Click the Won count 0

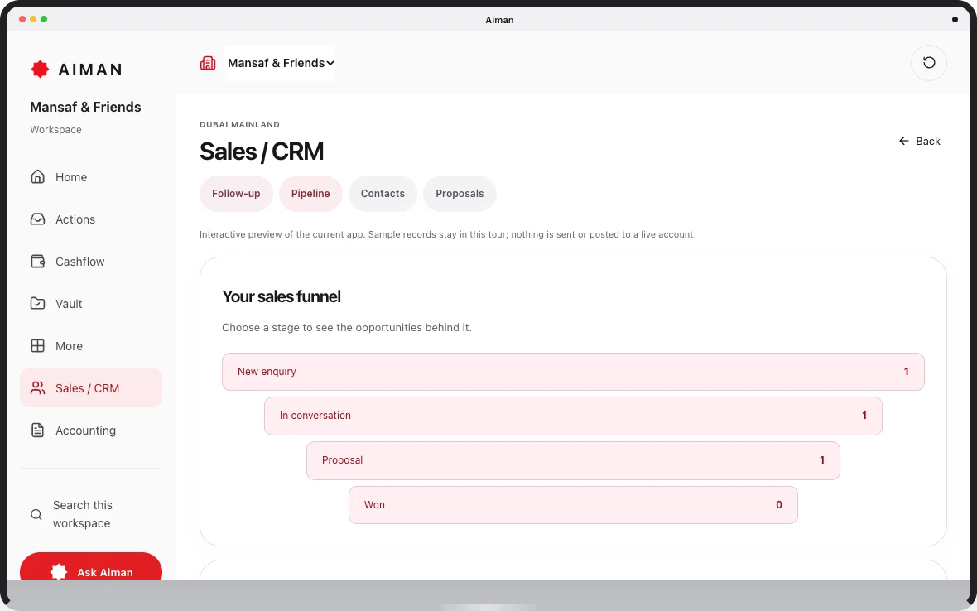[x=779, y=505]
